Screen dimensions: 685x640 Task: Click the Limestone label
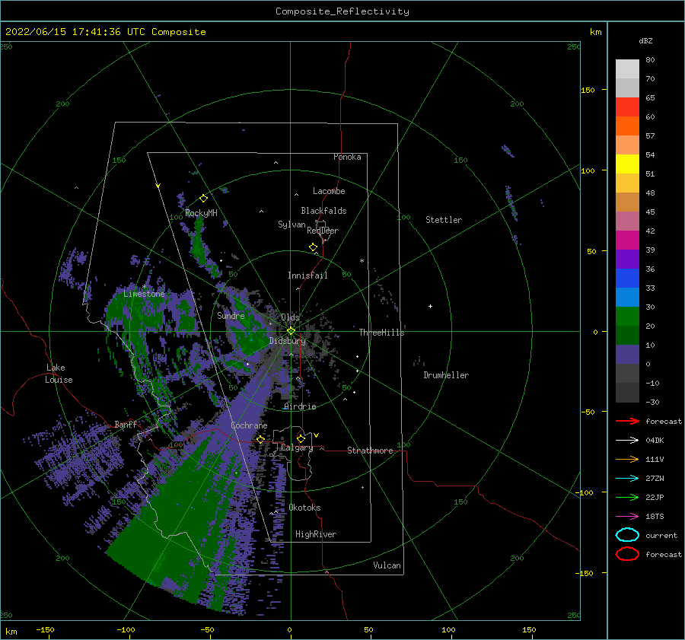[x=144, y=294]
